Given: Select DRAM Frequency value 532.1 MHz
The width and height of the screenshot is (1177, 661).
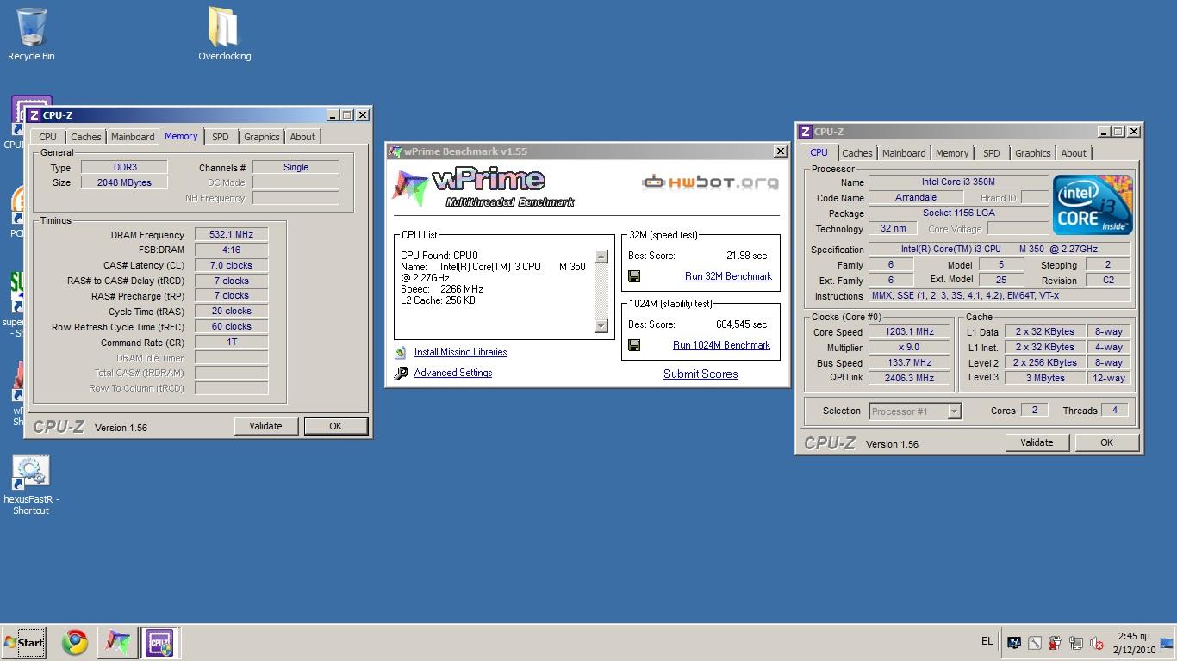Looking at the screenshot, I should [x=231, y=234].
